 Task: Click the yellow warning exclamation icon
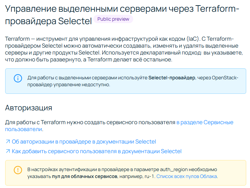[x=18, y=170]
